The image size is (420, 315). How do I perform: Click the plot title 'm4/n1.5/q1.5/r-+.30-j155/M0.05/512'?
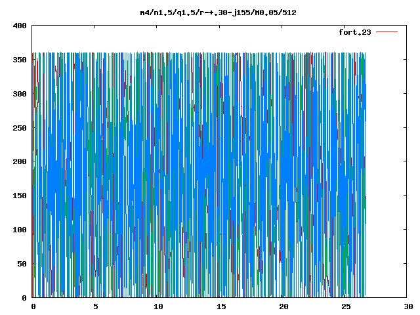tap(218, 12)
